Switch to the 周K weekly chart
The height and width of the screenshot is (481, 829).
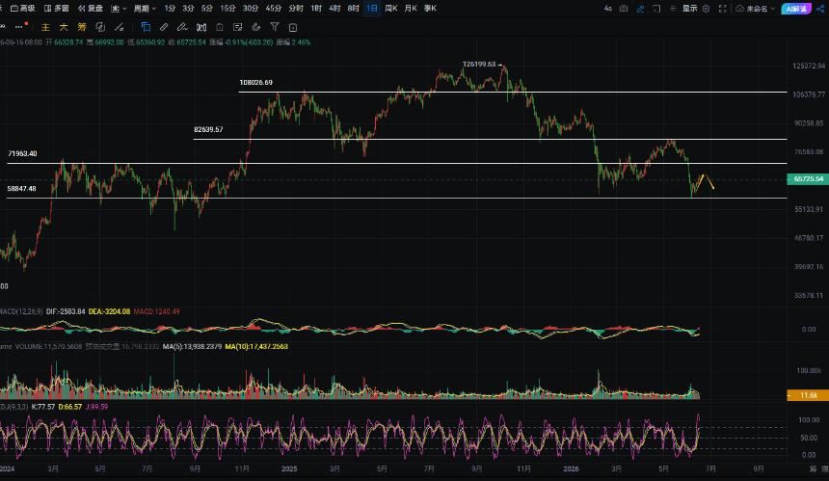(x=391, y=9)
